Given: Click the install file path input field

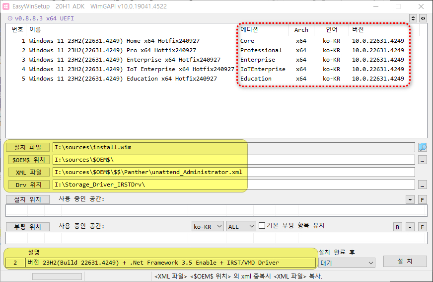Looking at the screenshot, I should click(233, 147).
